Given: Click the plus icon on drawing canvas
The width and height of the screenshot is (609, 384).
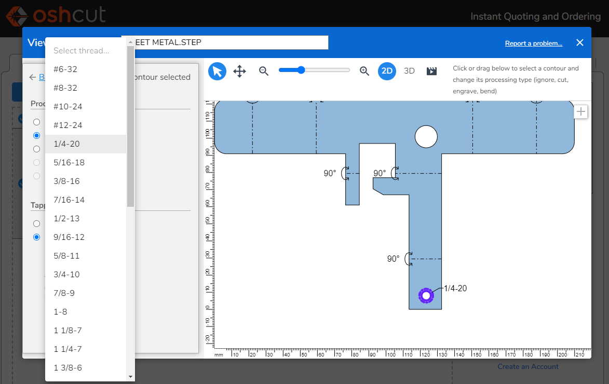Looking at the screenshot, I should (580, 111).
